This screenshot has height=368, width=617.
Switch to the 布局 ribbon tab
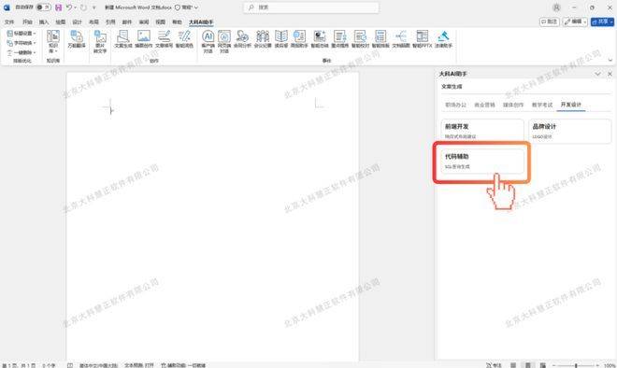(x=93, y=22)
